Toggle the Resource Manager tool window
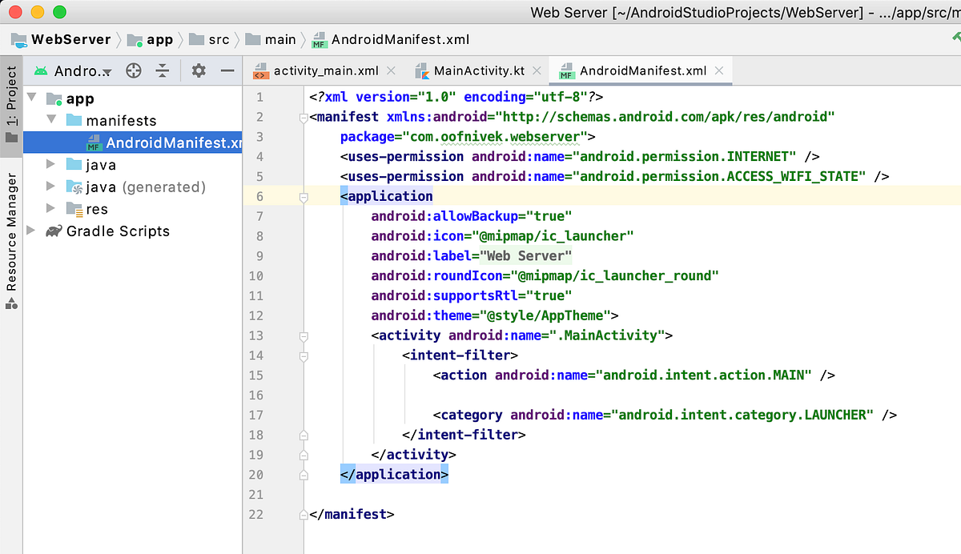The width and height of the screenshot is (961, 554). click(10, 230)
